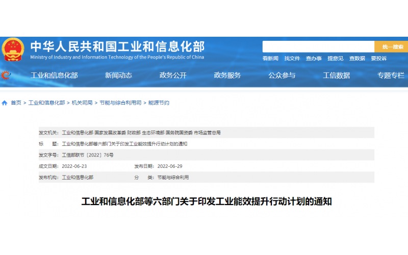The image size is (408, 255).
Task: Open the 提意见 quick link
Action: [x=335, y=59]
